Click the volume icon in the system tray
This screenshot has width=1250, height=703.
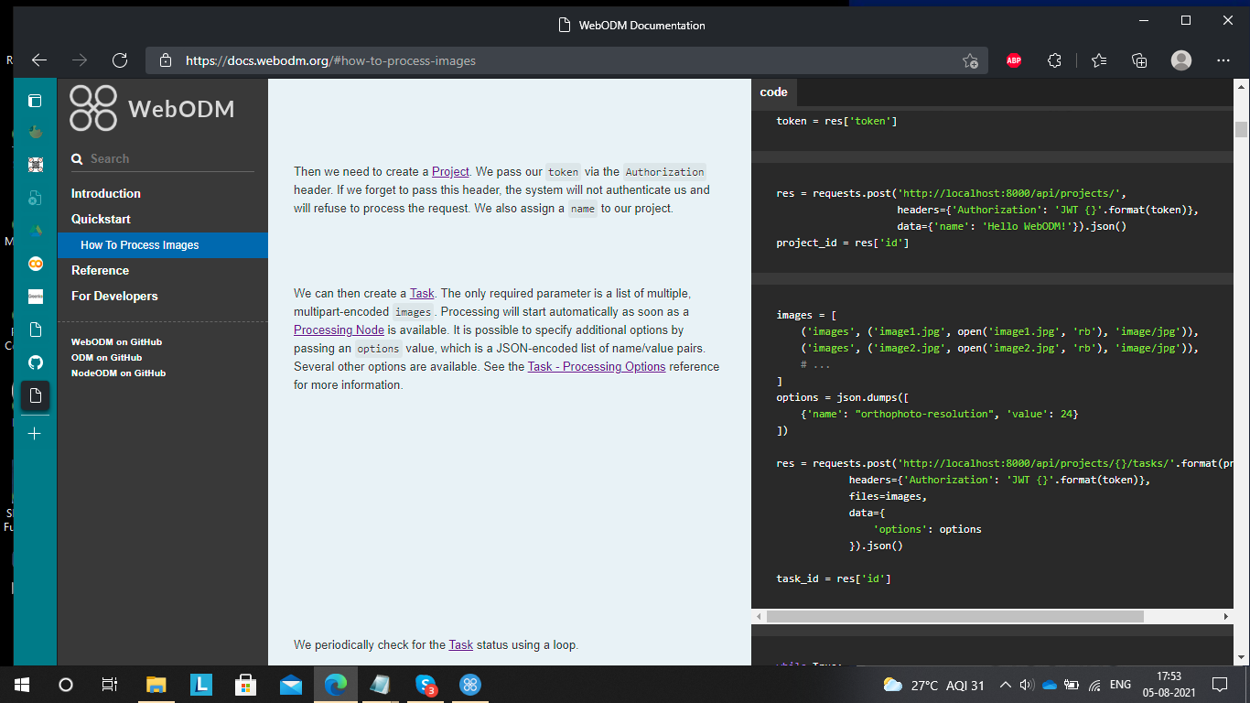tap(1026, 685)
